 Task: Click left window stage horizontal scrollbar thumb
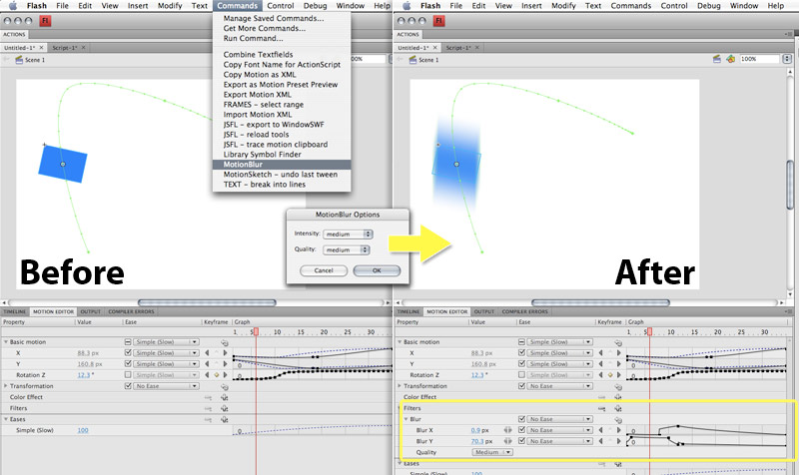coord(207,302)
